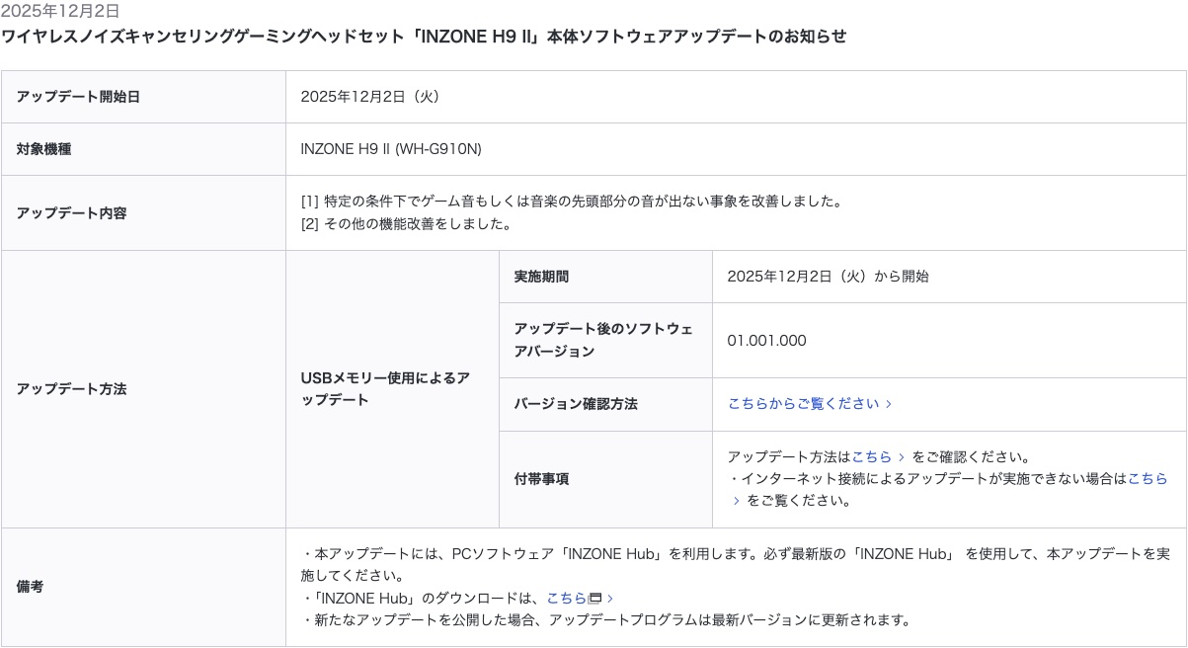Click the '2025年12月2日' date above the headline
This screenshot has height=648, width=1188.
(60, 12)
